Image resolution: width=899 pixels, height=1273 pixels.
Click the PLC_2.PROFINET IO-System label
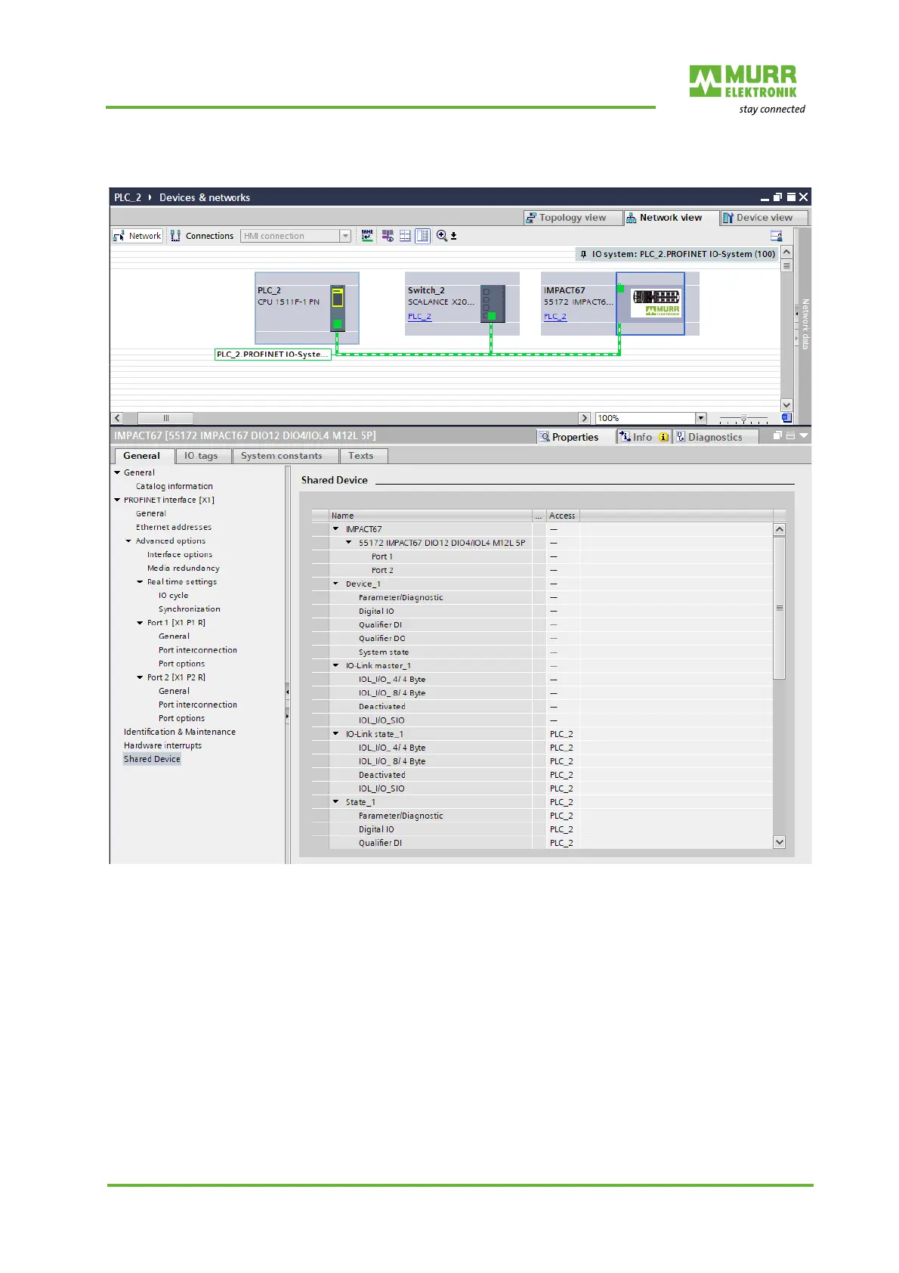coord(273,354)
